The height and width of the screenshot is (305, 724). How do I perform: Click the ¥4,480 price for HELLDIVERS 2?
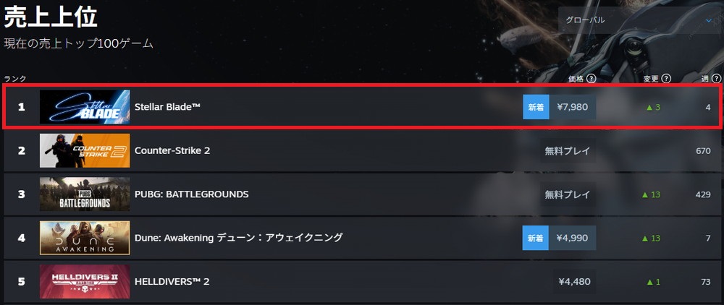575,281
